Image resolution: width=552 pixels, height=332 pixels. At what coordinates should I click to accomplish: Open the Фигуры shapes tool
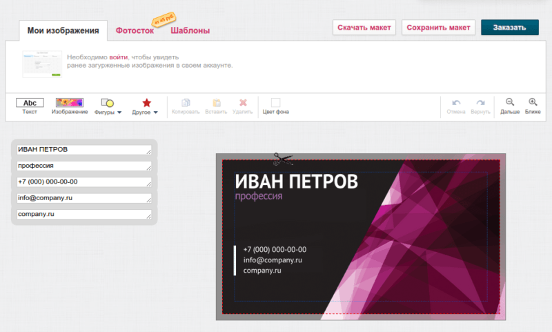pyautogui.click(x=108, y=102)
